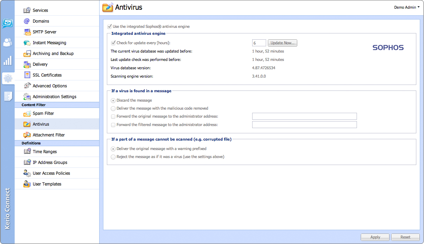The height and width of the screenshot is (244, 424).
Task: Open the Status bar chart icon in left rail
Action: pos(7,61)
